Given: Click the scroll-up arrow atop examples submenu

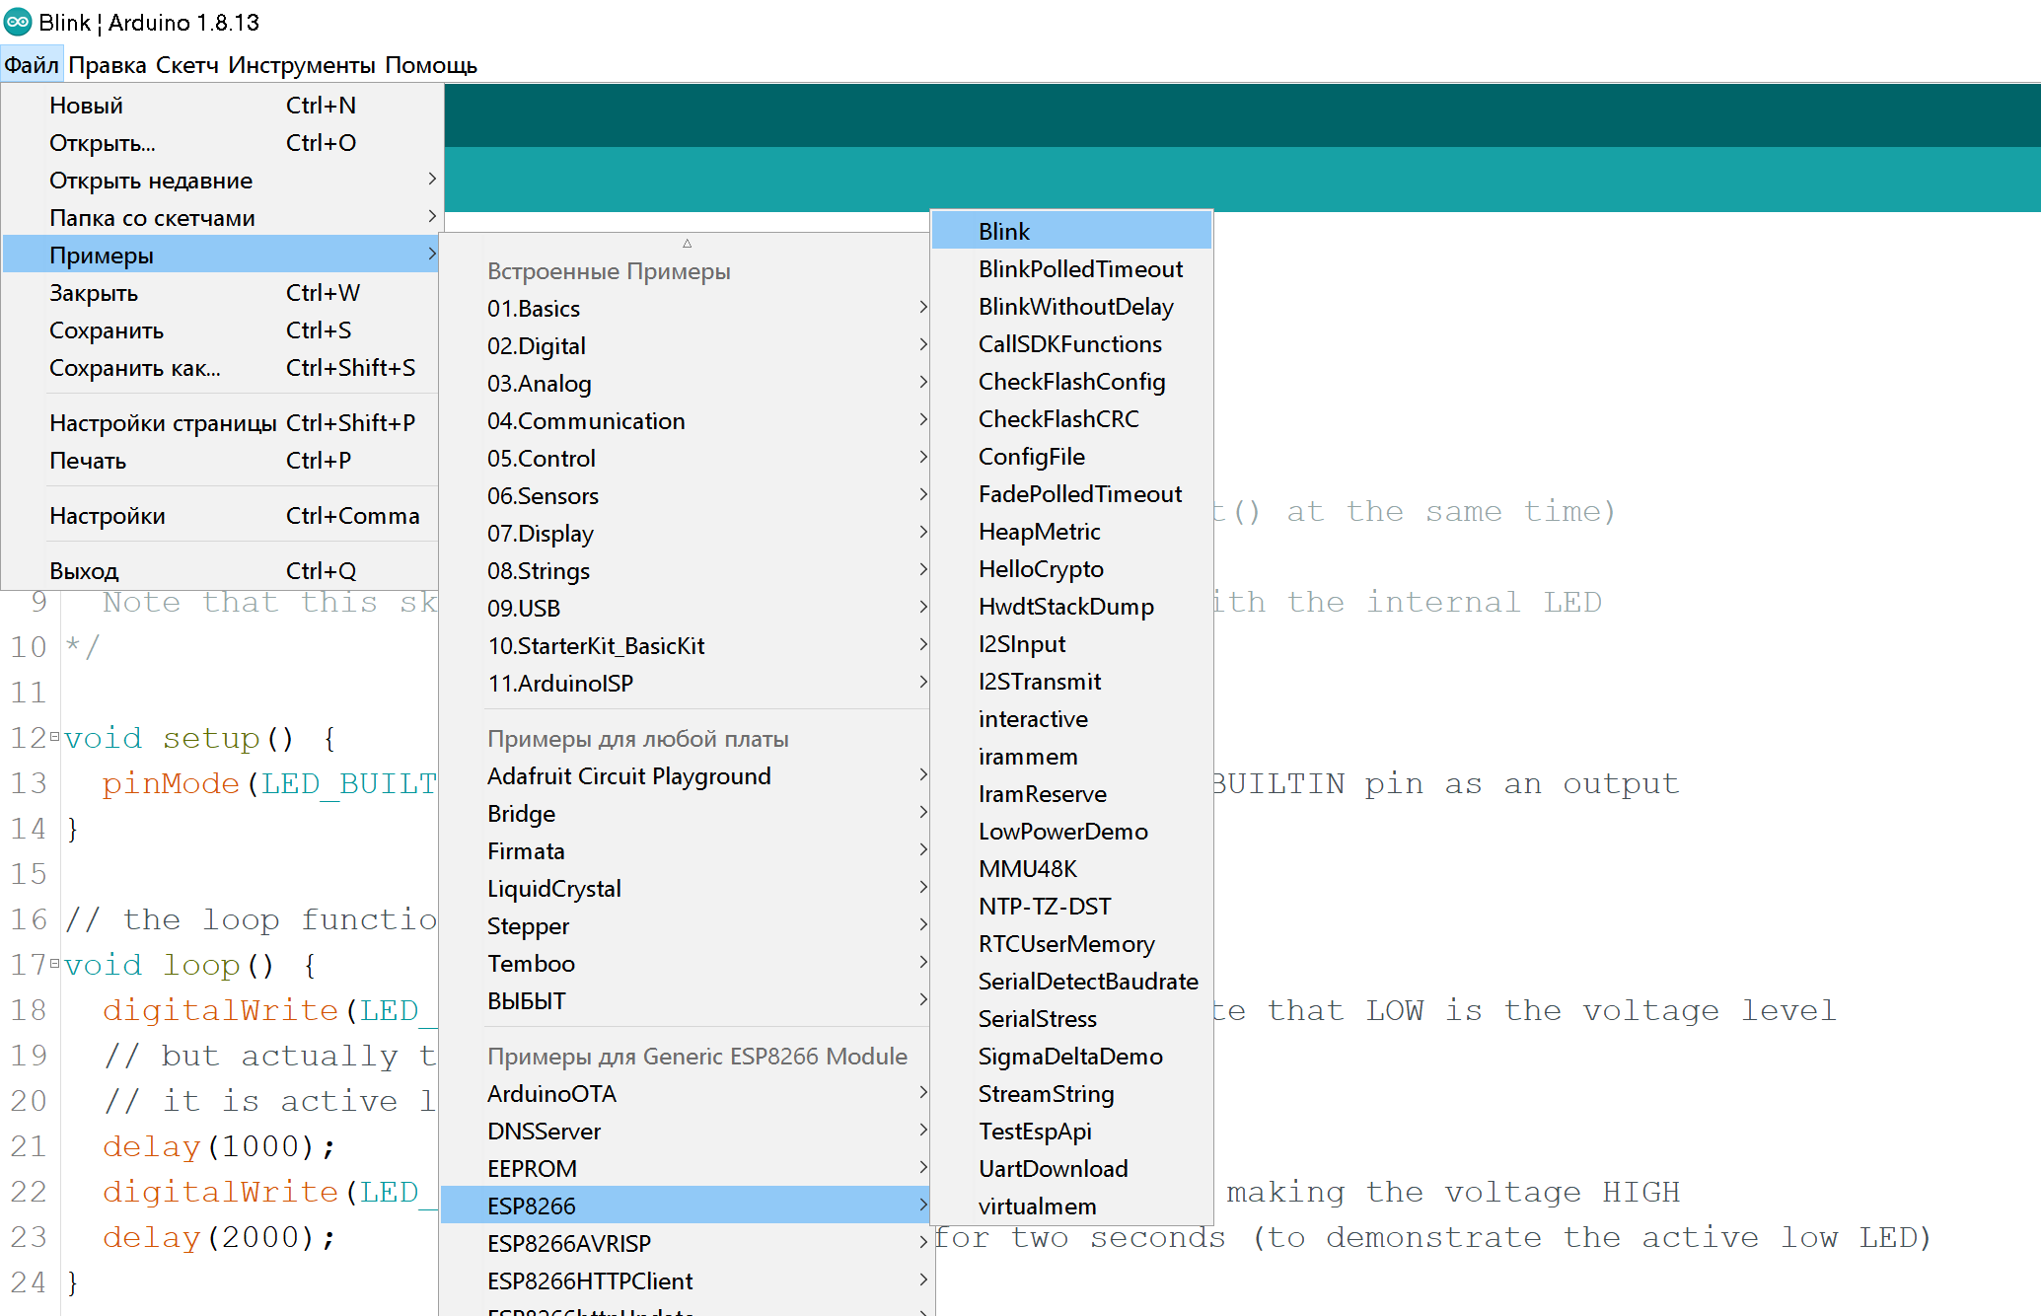Looking at the screenshot, I should click(x=687, y=243).
